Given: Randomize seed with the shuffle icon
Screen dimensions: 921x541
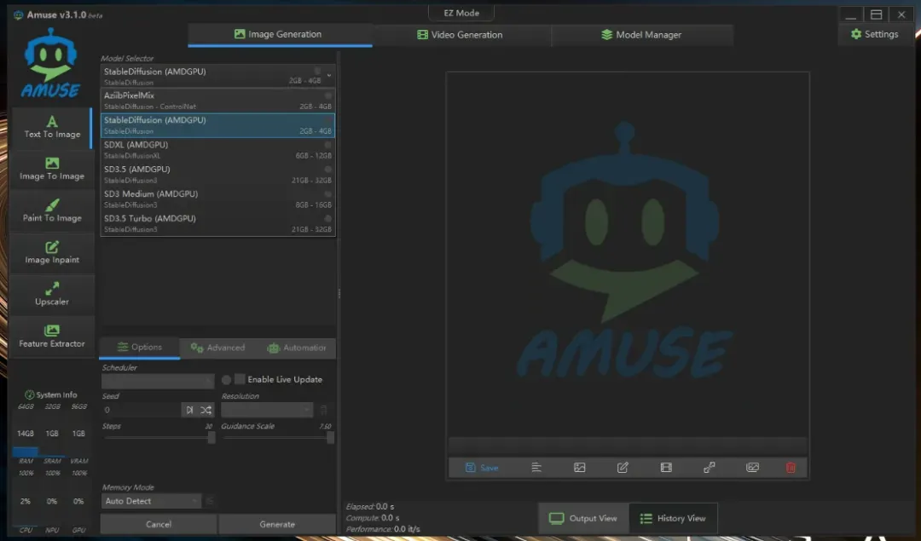Looking at the screenshot, I should pyautogui.click(x=206, y=410).
